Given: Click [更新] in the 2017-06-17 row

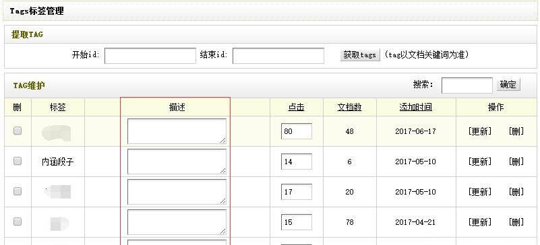Looking at the screenshot, I should [480, 131].
